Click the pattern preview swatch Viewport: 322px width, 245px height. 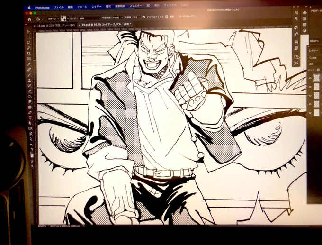point(63,18)
